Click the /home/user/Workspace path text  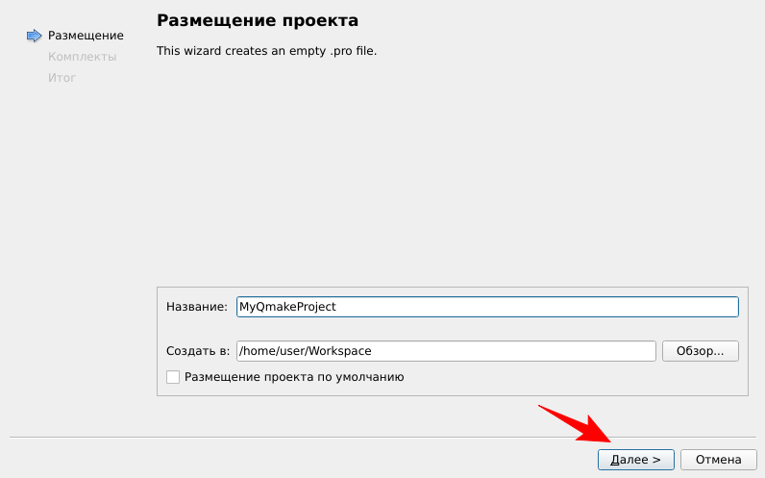point(305,351)
